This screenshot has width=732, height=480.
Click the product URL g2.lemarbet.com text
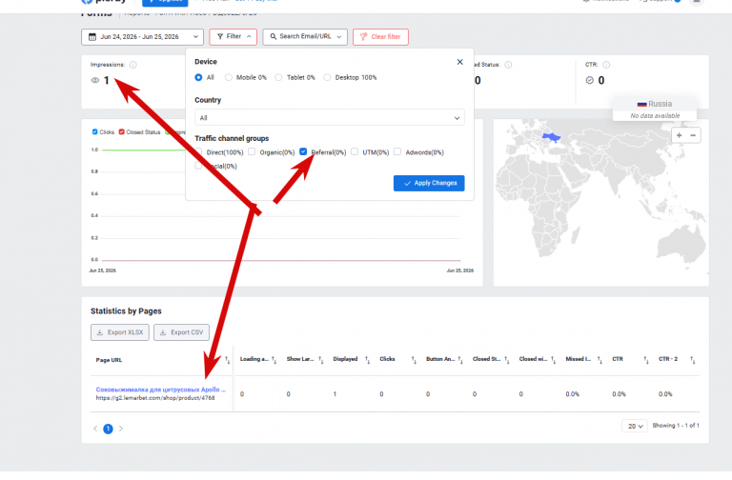[x=155, y=398]
